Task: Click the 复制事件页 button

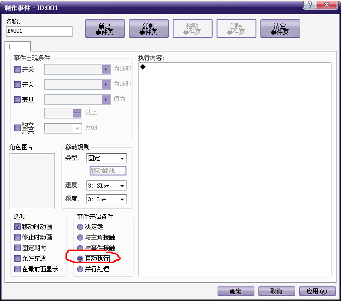Action: click(149, 29)
